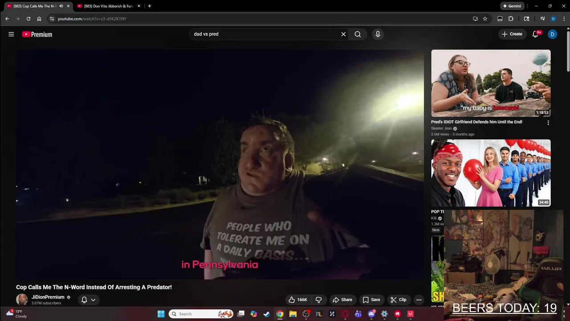Image resolution: width=570 pixels, height=321 pixels.
Task: Dislike the video with the thumbs-down icon
Action: tap(319, 300)
